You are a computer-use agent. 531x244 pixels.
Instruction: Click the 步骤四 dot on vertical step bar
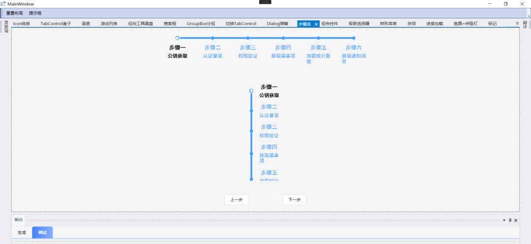(251, 153)
